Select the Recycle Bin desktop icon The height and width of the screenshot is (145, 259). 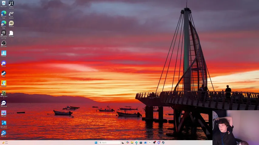[4, 4]
